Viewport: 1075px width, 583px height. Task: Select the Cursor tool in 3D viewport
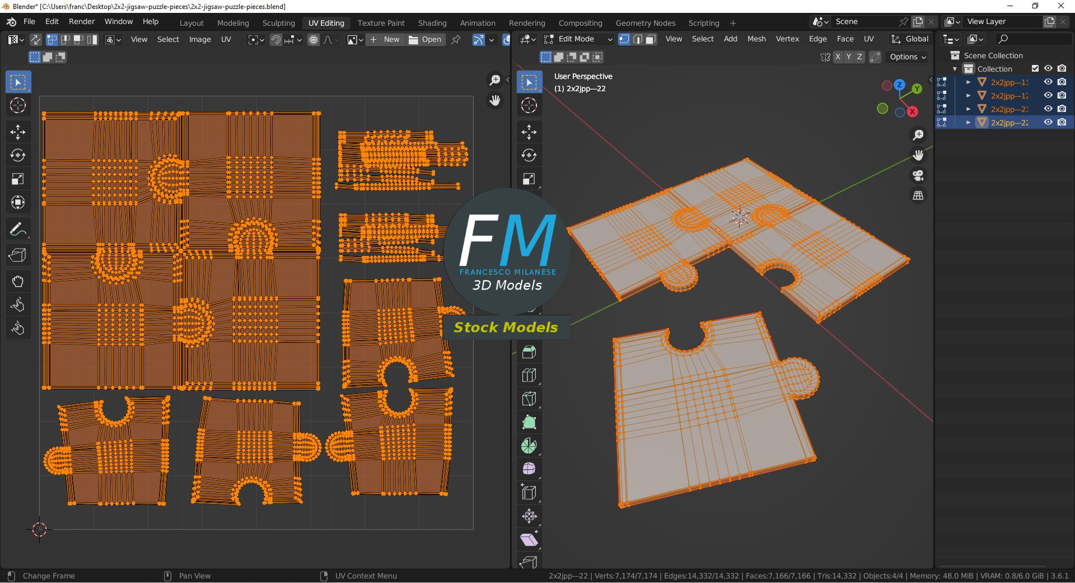click(x=529, y=105)
